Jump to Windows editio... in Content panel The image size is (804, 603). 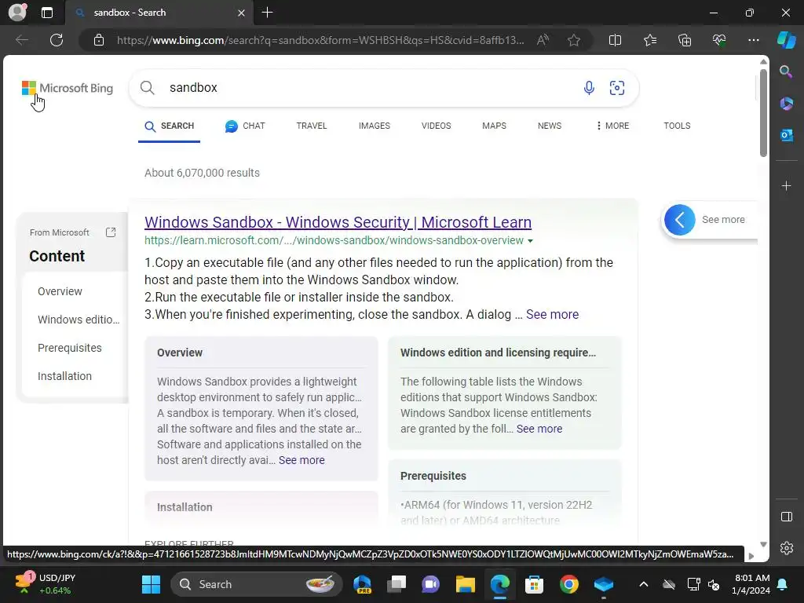[x=79, y=320]
